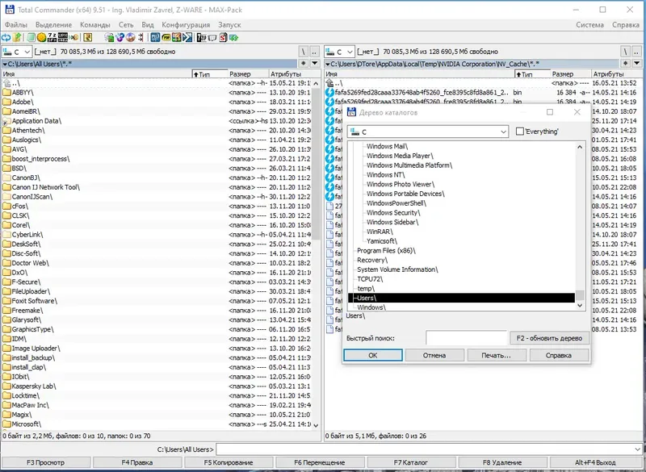The image size is (646, 472).
Task: Click the directory compare arrows toolbar icon
Action: click(140, 37)
